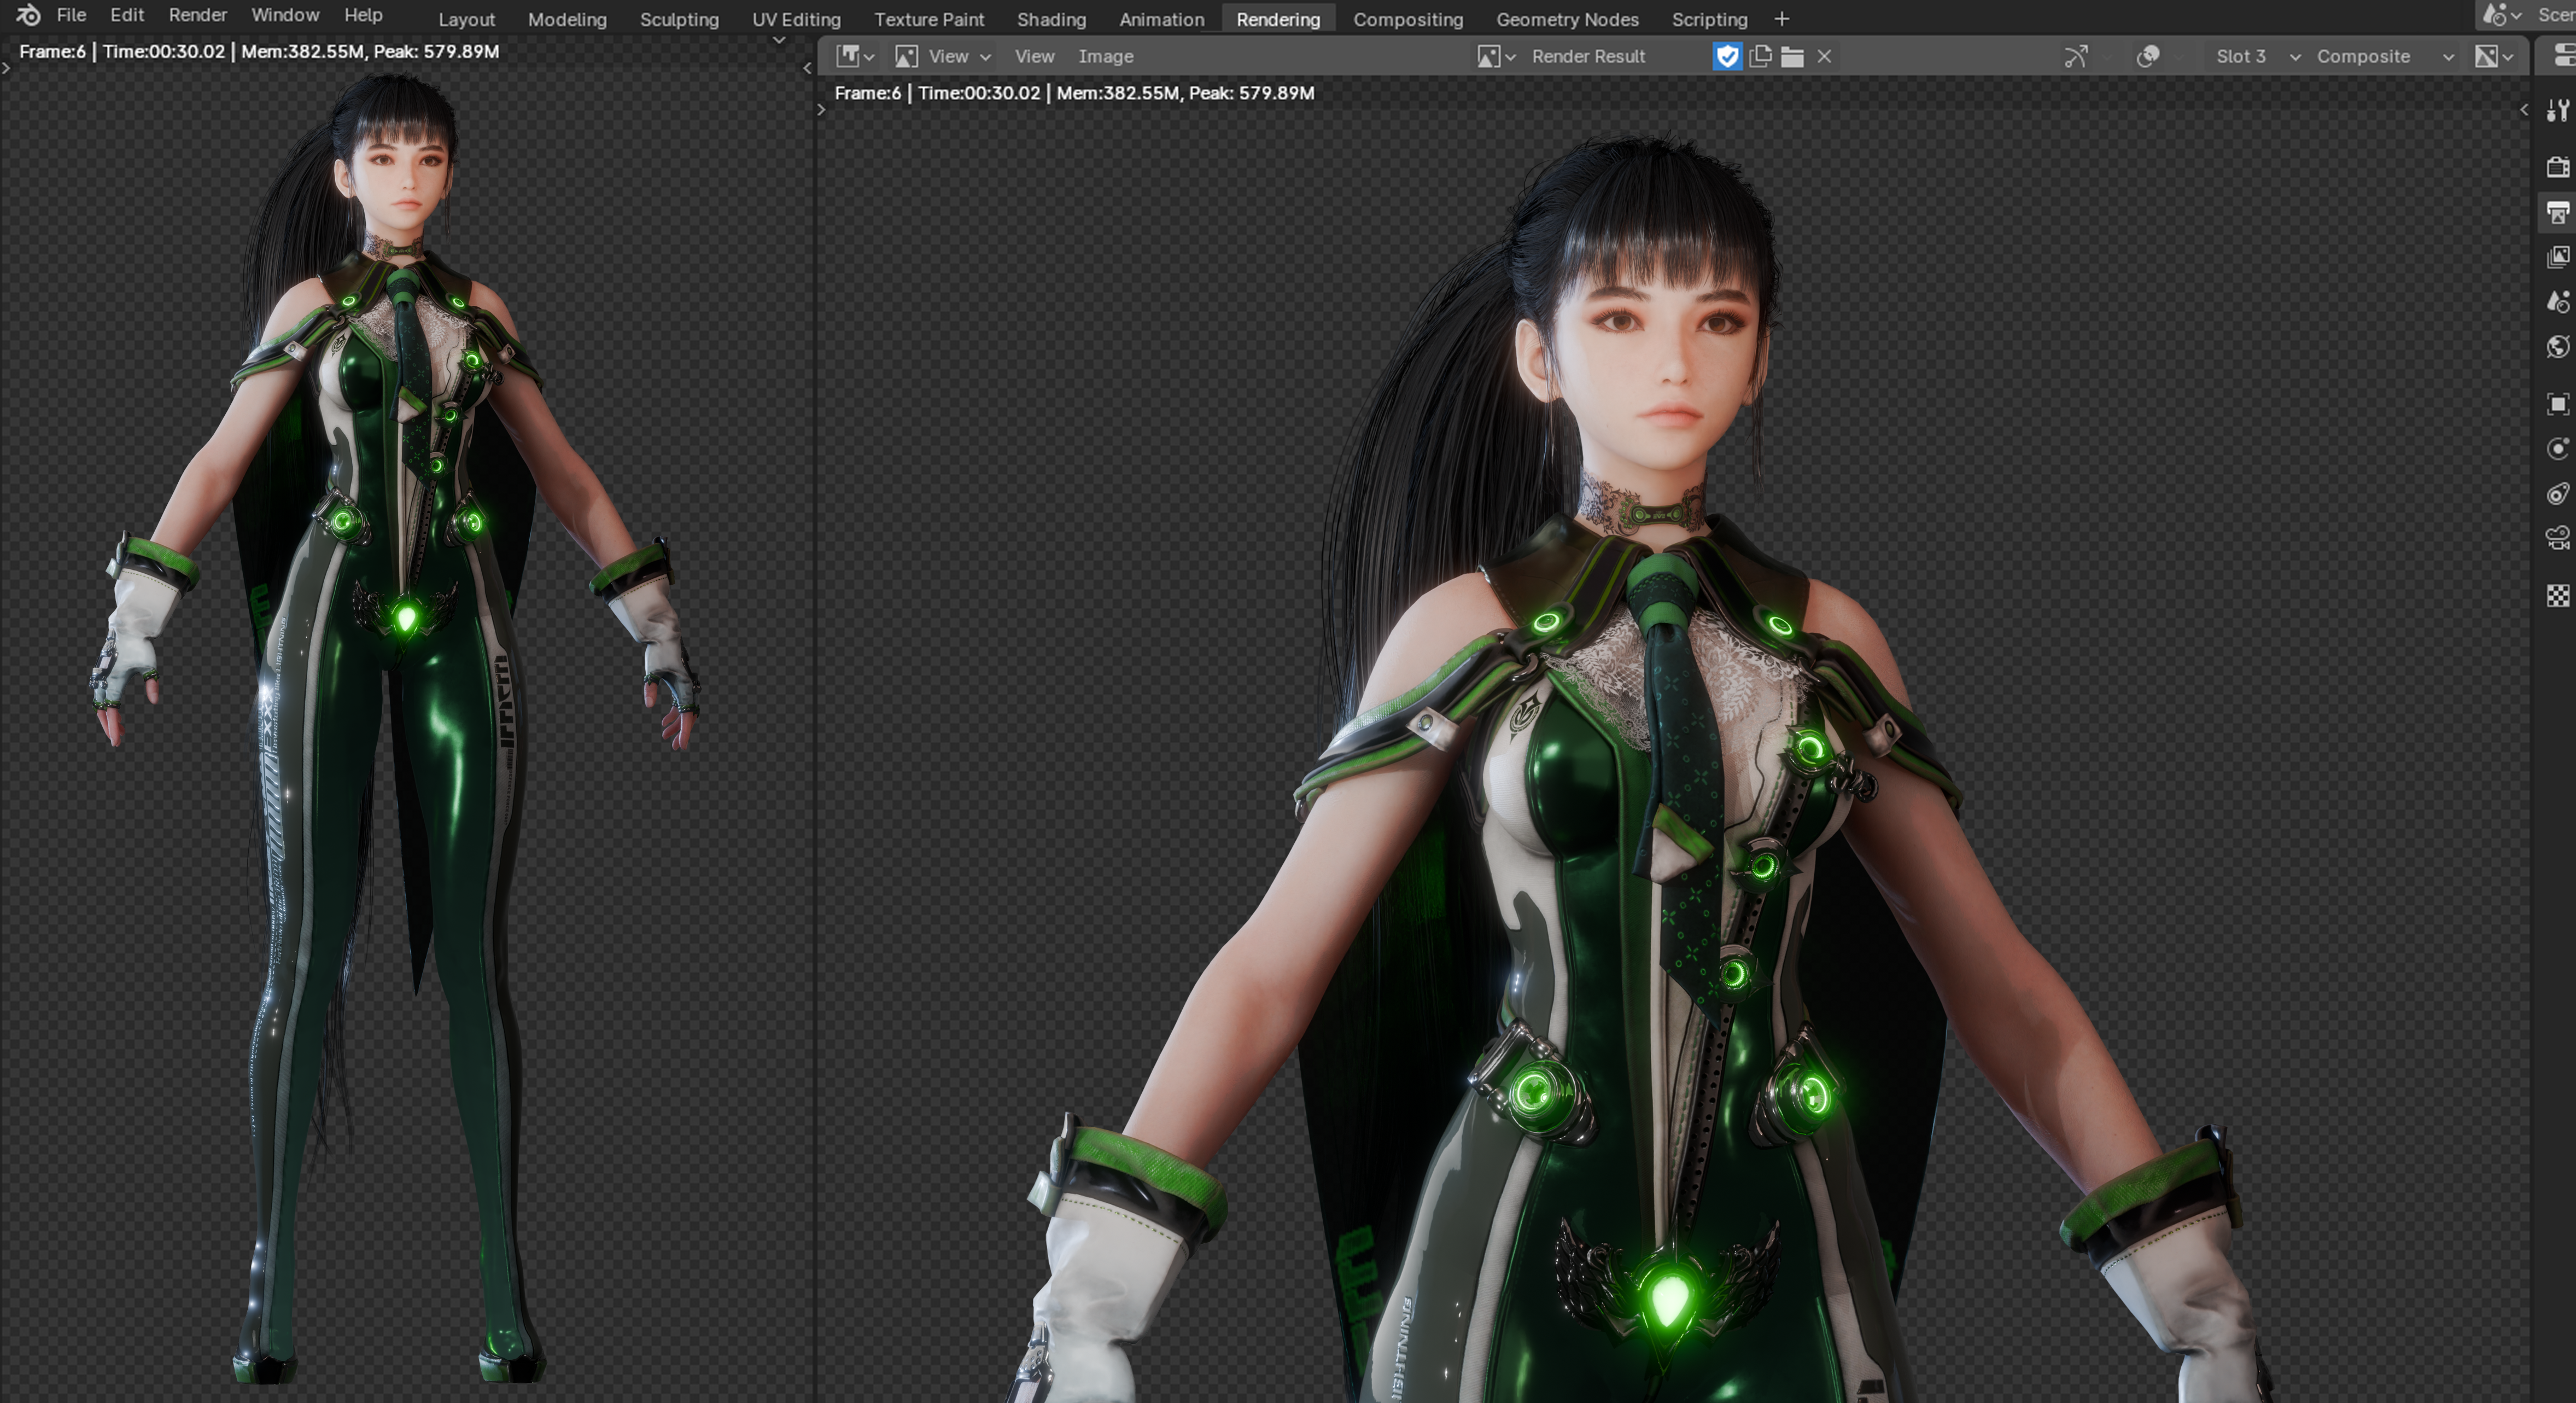Expand the left viewport sidebar arrow
Image resolution: width=2576 pixels, height=1403 pixels.
[x=807, y=68]
